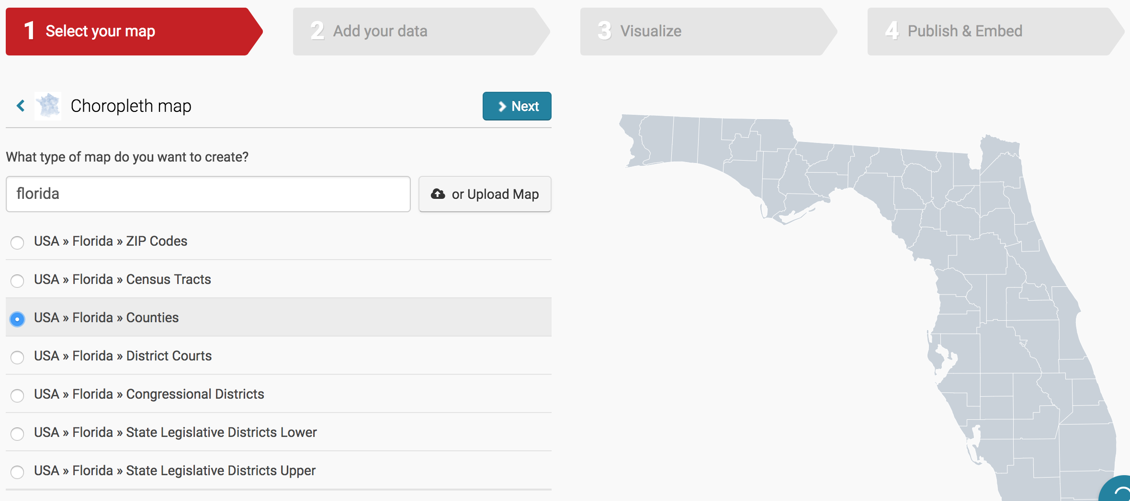Click the cloud upload icon
Screen dimensions: 1130x501
pyautogui.click(x=438, y=194)
